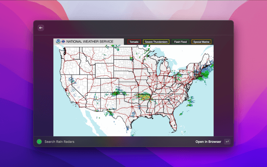Image resolution: width=267 pixels, height=167 pixels.
Task: Click the NOAA logo in the map header
Action: [58, 42]
